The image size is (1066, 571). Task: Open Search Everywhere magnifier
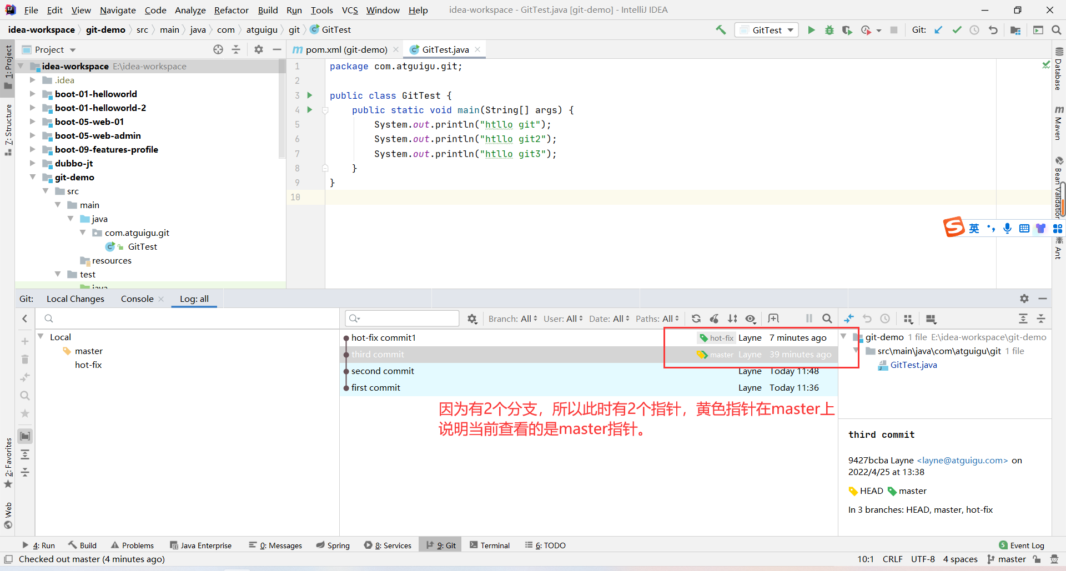[1056, 30]
